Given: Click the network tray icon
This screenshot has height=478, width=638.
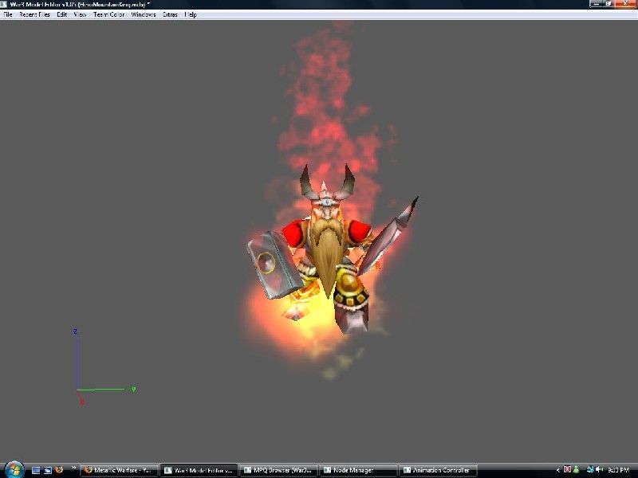Looking at the screenshot, I should [x=590, y=470].
